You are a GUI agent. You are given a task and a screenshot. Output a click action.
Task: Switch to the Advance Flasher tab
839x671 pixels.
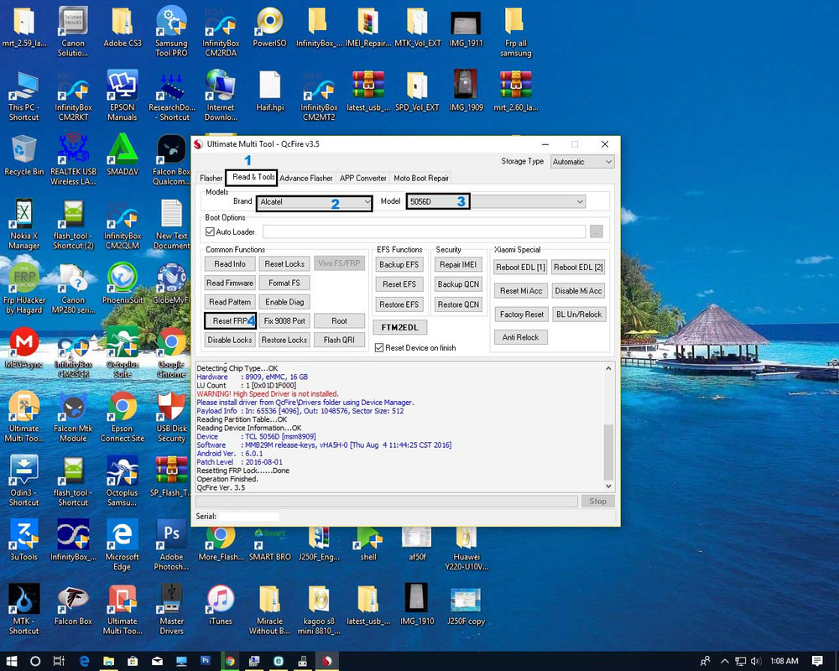pos(306,178)
